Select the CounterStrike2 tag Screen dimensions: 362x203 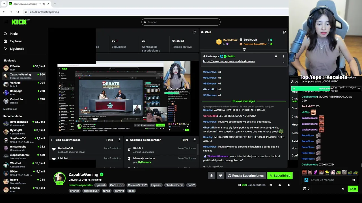click(137, 185)
